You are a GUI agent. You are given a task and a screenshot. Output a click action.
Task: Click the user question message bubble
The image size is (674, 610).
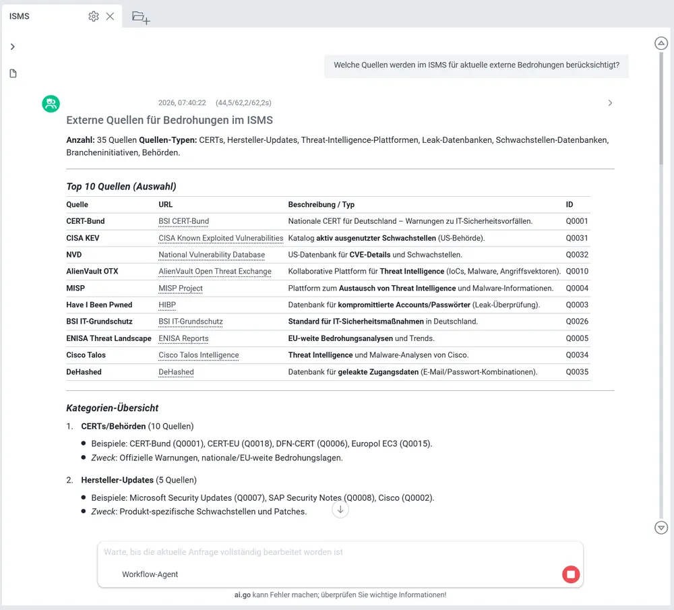click(x=477, y=65)
